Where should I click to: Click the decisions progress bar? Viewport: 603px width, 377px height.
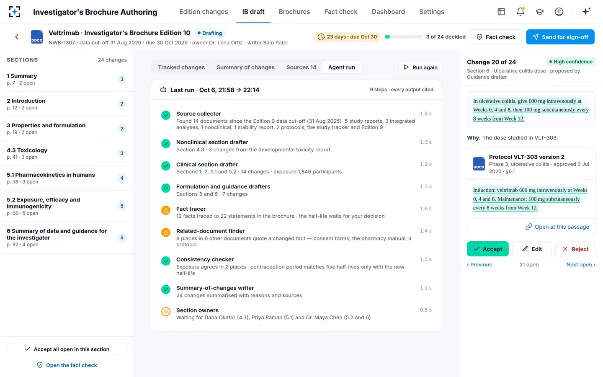pos(404,37)
